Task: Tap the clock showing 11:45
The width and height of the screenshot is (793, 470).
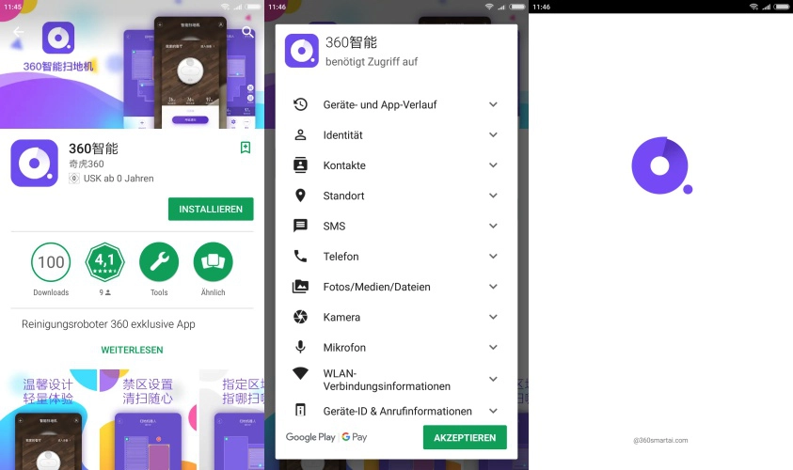Action: [x=12, y=7]
